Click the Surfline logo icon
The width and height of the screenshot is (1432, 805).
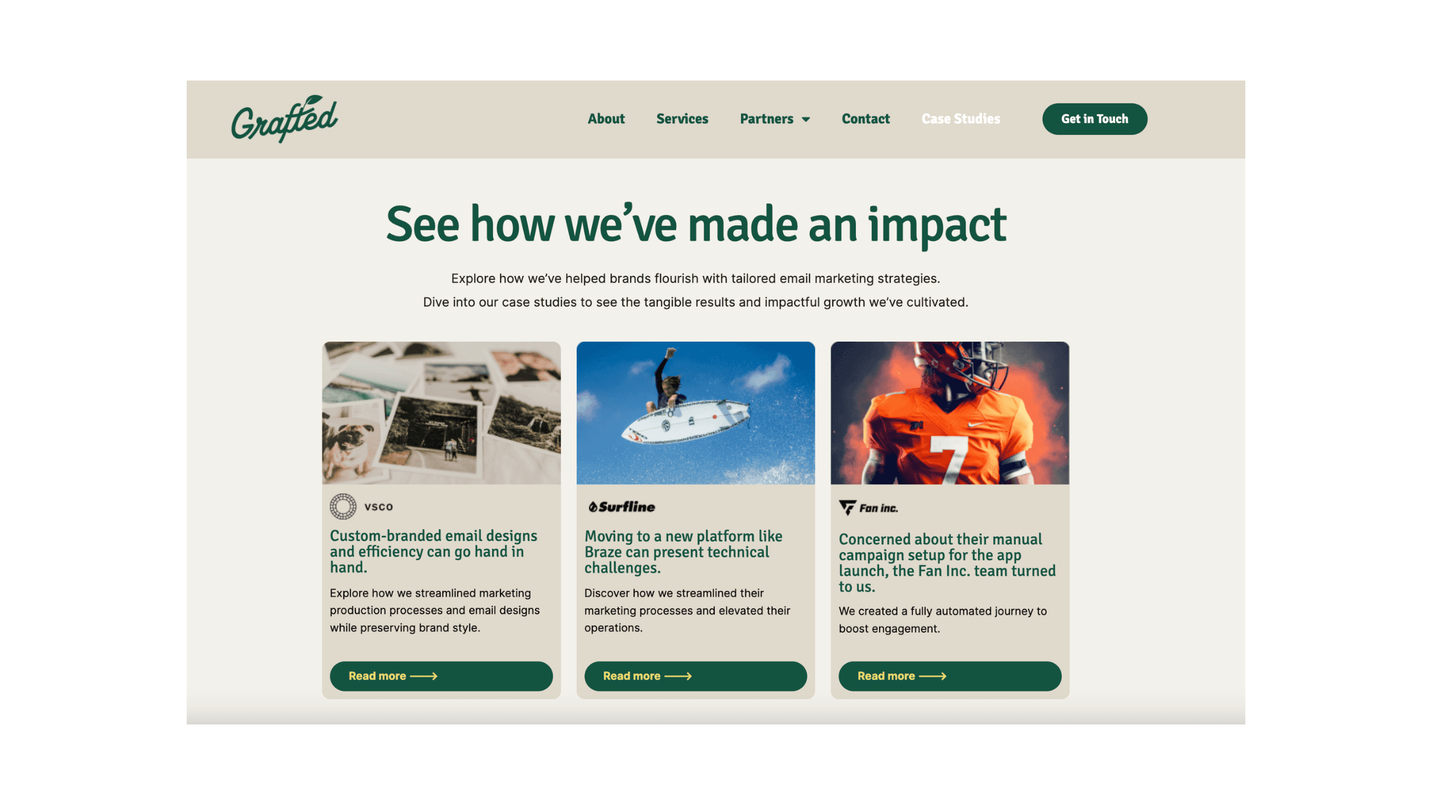click(591, 506)
